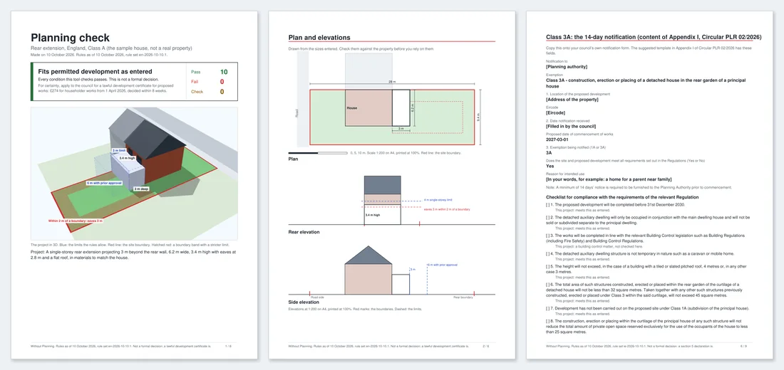The width and height of the screenshot is (784, 370).
Task: Click the 'Project: A single-storey rear extension' description
Action: 133,255
